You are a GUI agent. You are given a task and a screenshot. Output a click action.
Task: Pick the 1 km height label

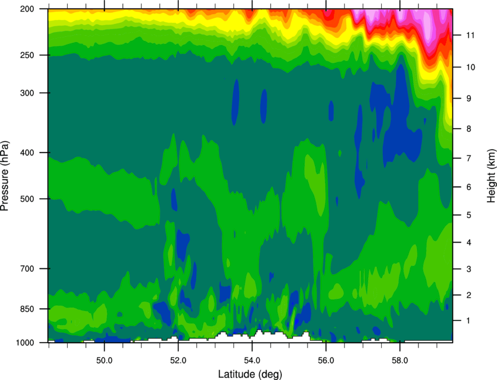(469, 321)
